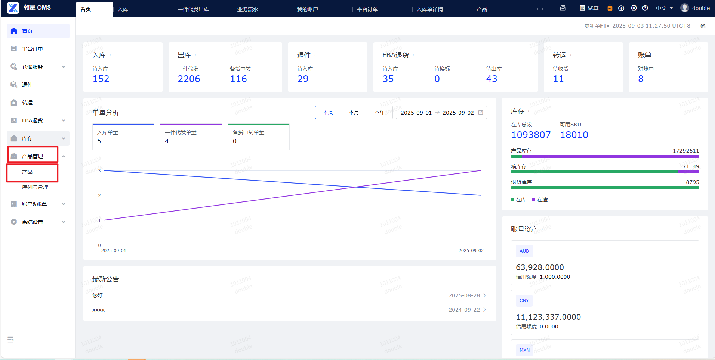The width and height of the screenshot is (715, 360).
Task: Expand the 仓储服务 sidebar menu
Action: click(64, 67)
